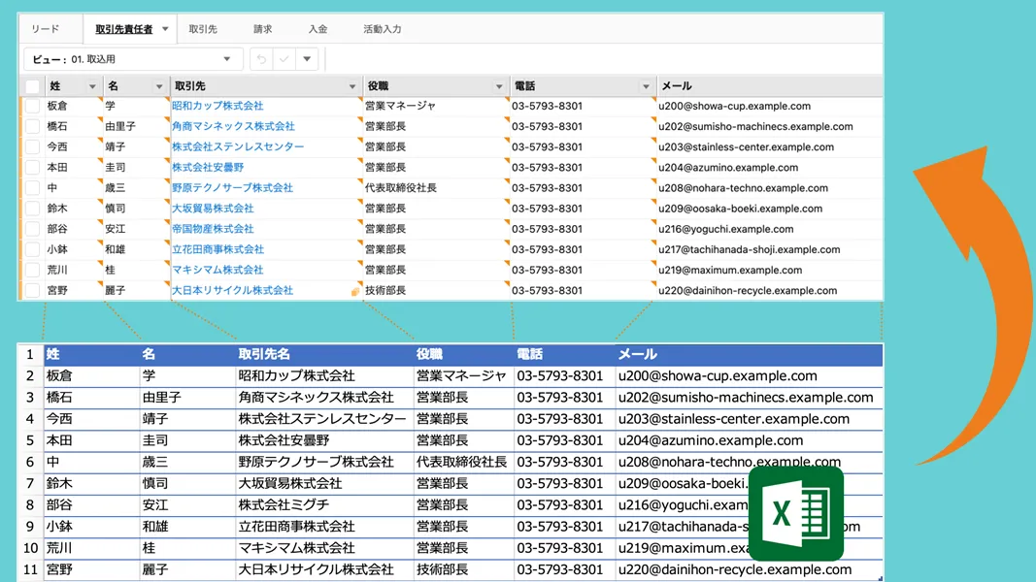Check the box for the 本田 row
Image resolution: width=1036 pixels, height=582 pixels.
tap(32, 168)
